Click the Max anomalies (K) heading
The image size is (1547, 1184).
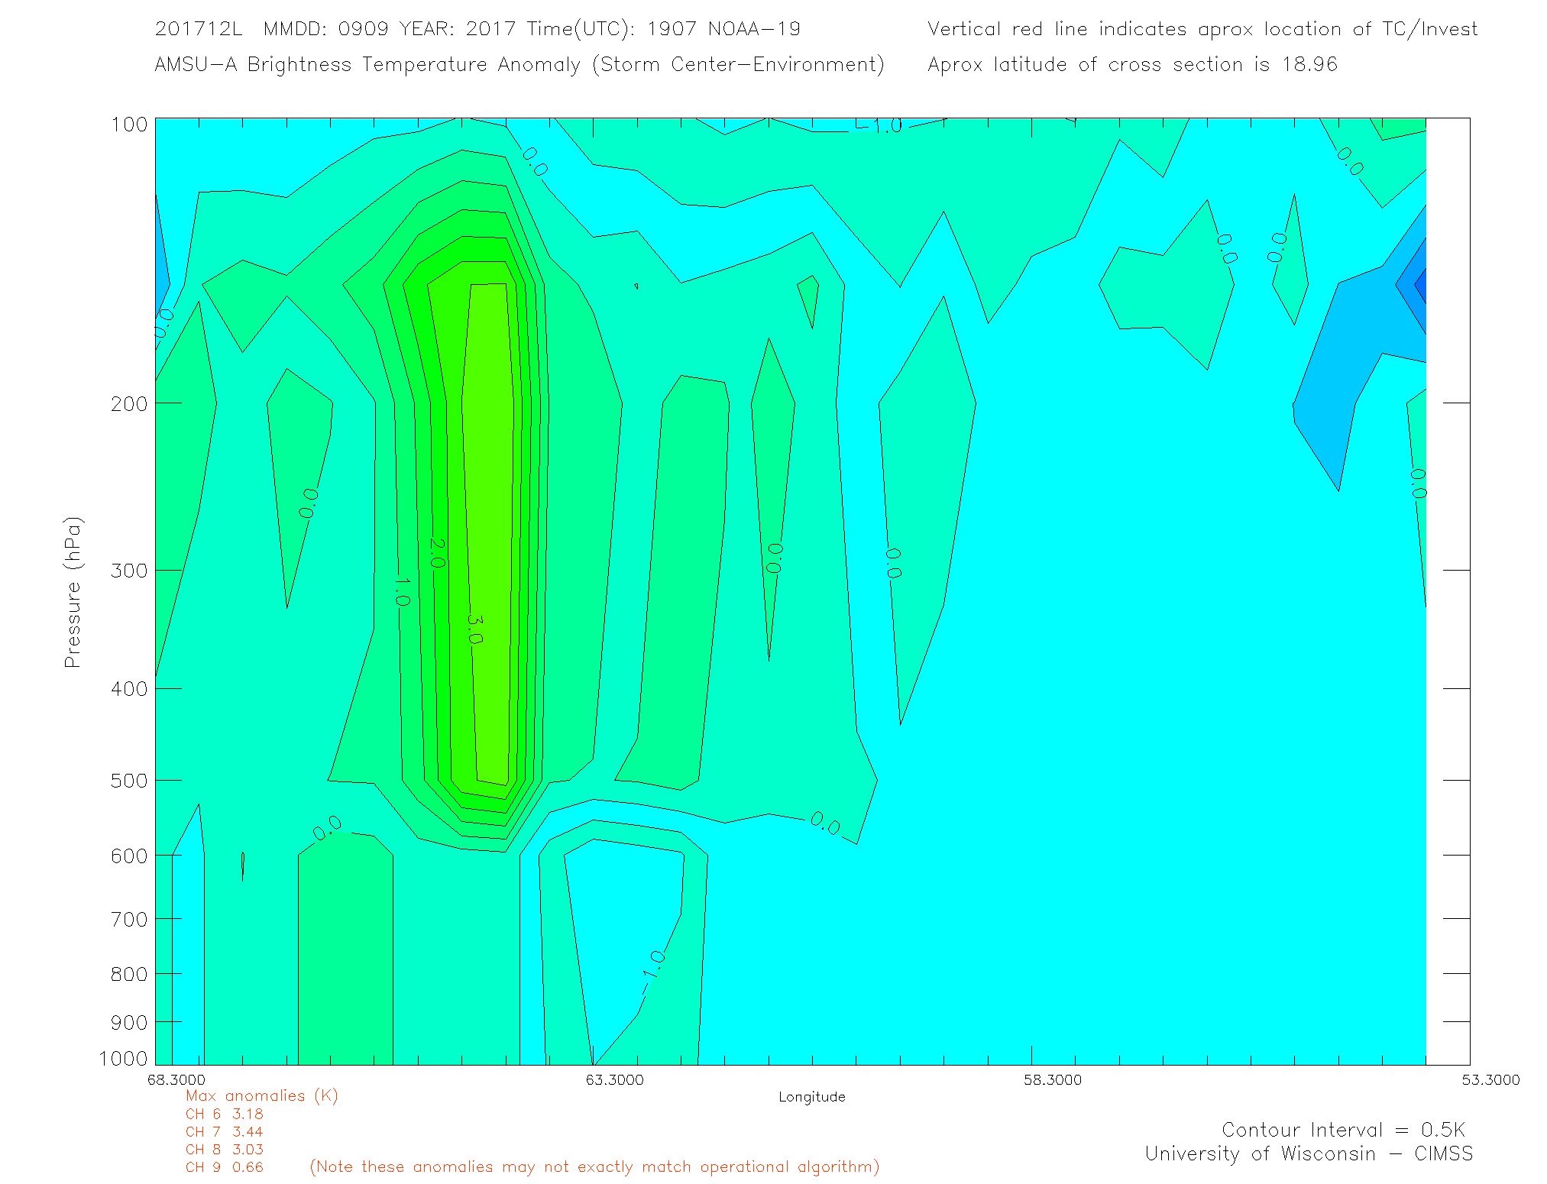click(x=261, y=1096)
